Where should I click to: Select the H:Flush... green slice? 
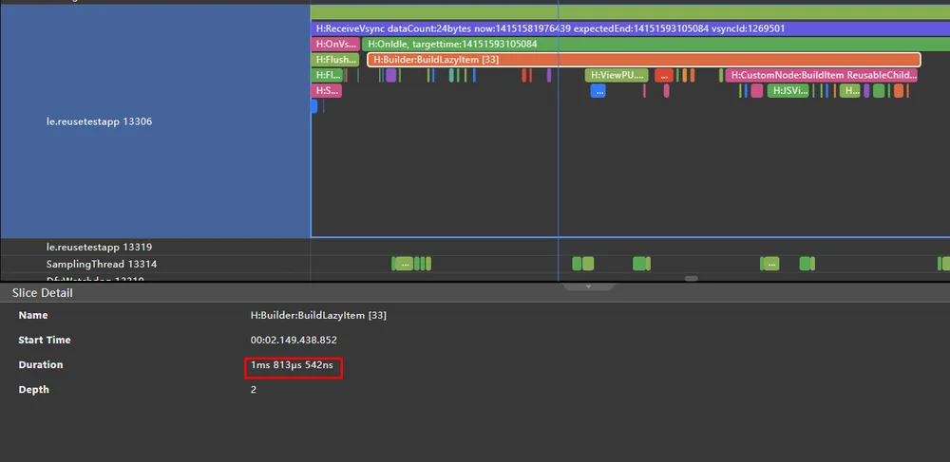tap(335, 60)
